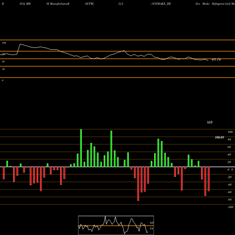Click the "SI MunafaSutraR" header label
The width and height of the screenshot is (235, 235).
click(58, 4)
